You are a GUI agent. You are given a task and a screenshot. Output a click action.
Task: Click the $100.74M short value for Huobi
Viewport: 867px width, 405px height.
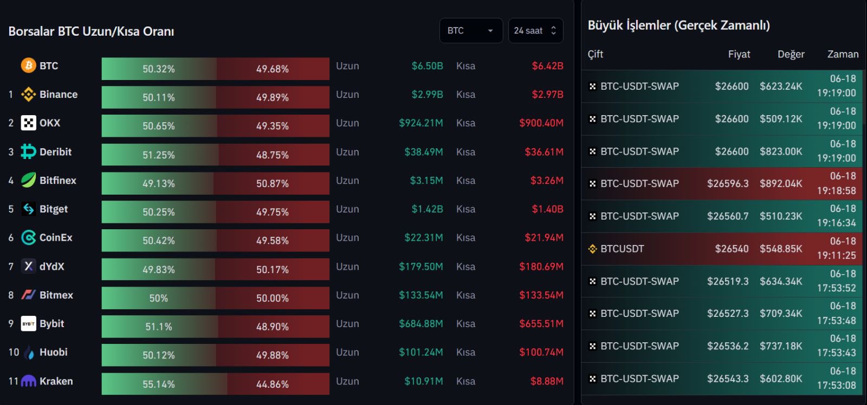(x=541, y=352)
